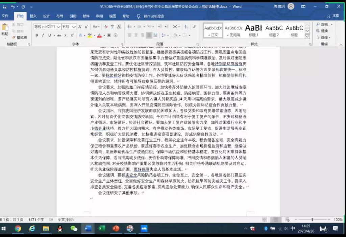Undo last action in quick access toolbar
Screen dimensions: 346x237
pos(13,6)
